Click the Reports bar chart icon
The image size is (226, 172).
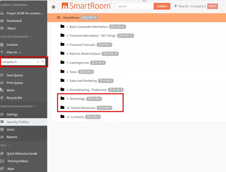[x=2, y=137]
